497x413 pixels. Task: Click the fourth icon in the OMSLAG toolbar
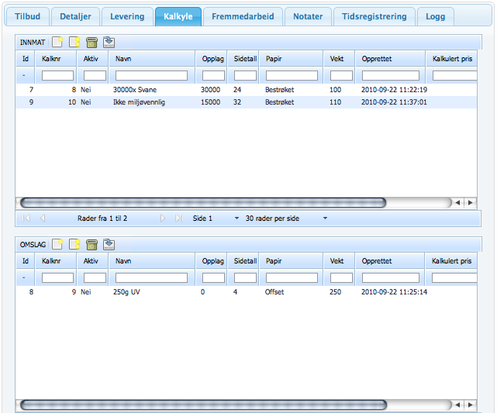pyautogui.click(x=109, y=244)
